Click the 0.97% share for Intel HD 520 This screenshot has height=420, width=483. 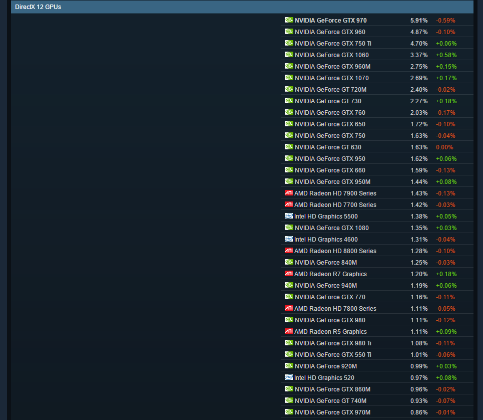click(419, 378)
